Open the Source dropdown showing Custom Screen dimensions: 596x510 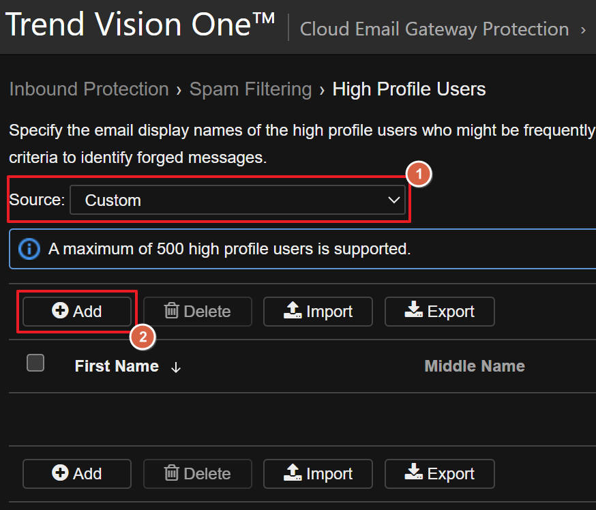point(237,200)
